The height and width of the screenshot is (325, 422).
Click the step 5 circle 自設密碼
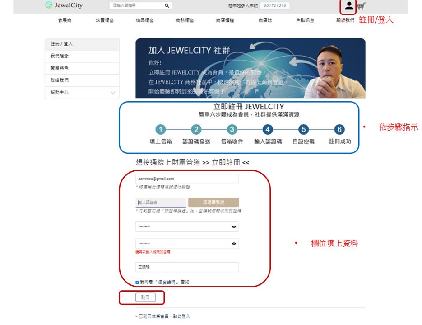304,130
